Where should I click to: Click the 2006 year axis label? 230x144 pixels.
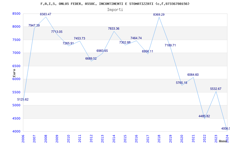23,139
